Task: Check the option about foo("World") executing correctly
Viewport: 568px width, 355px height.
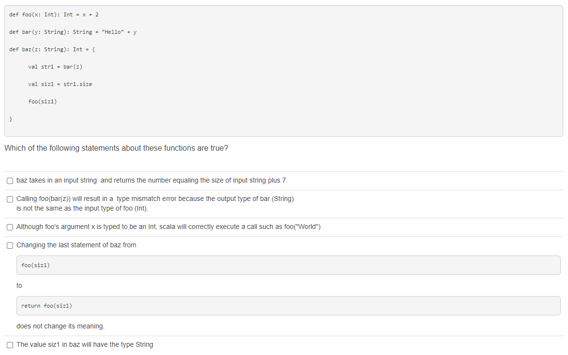Action: (10, 226)
